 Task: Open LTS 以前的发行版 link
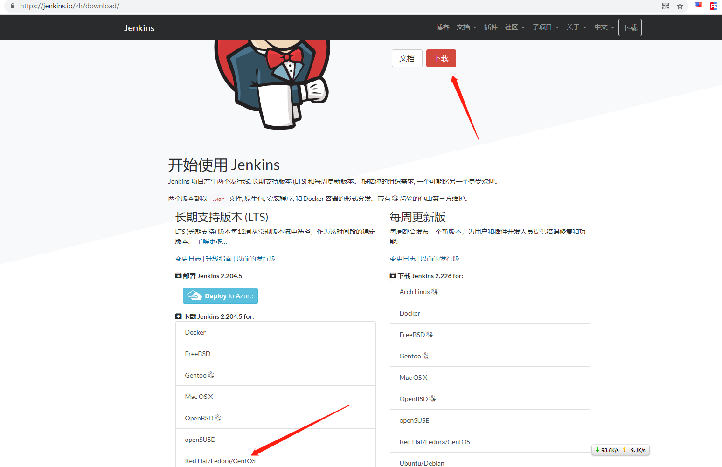click(x=256, y=259)
